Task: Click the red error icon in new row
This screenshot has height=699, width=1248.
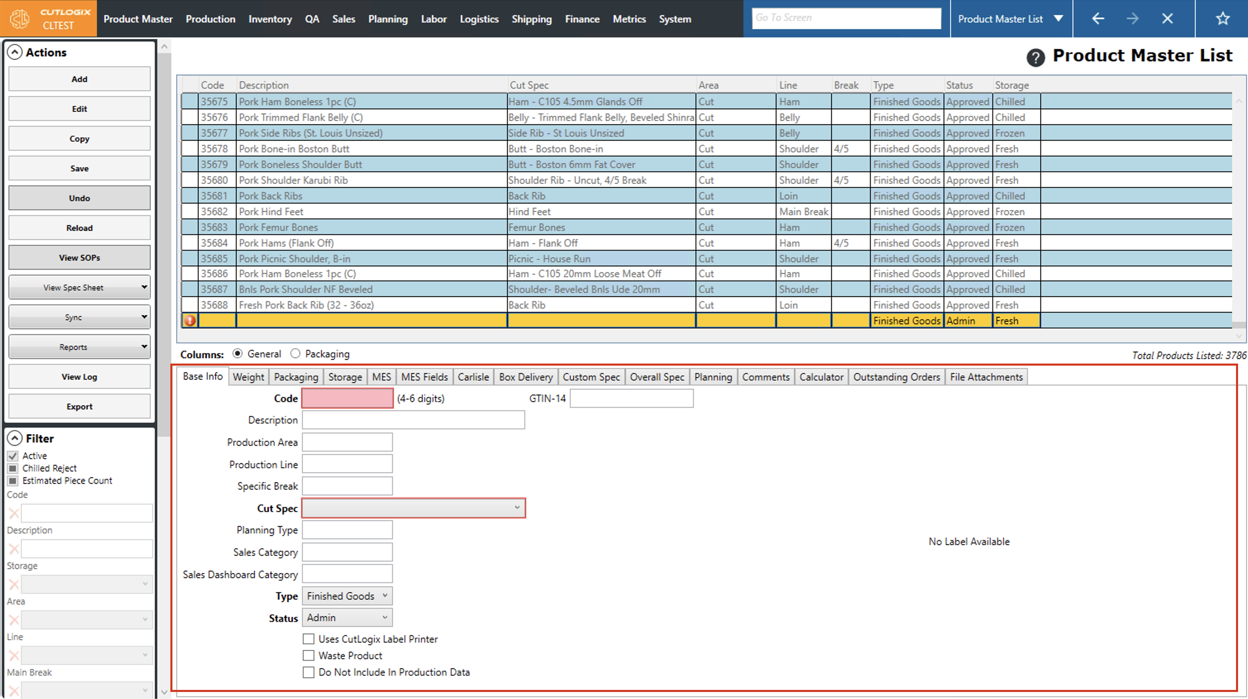Action: [x=190, y=321]
